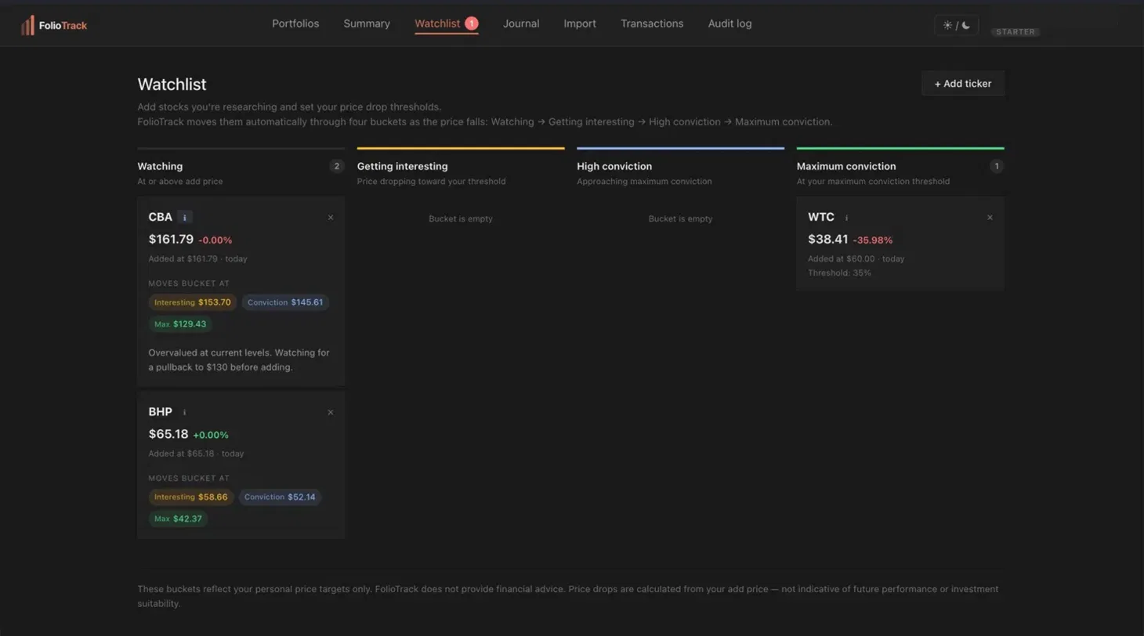Image resolution: width=1144 pixels, height=636 pixels.
Task: Click the Watchlist page heading
Action: tap(172, 84)
